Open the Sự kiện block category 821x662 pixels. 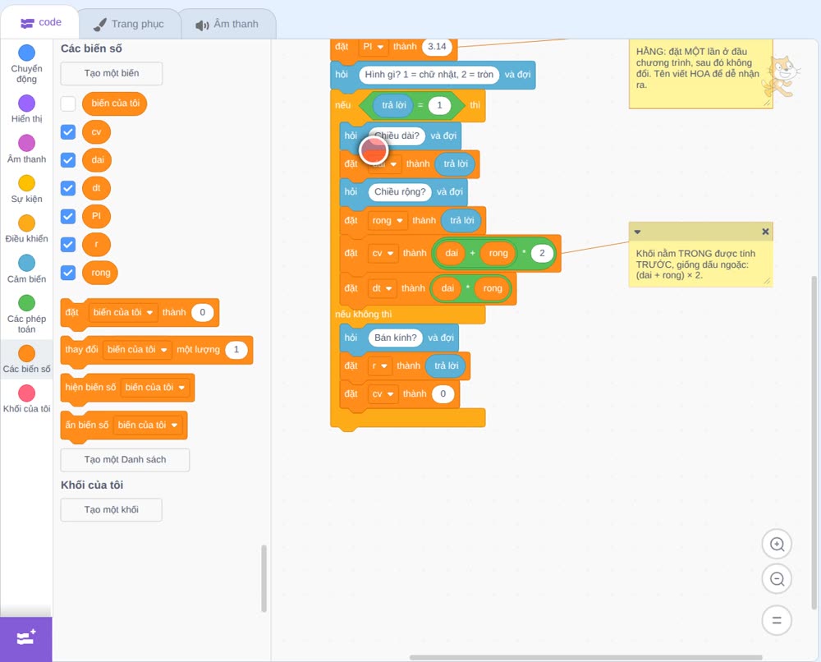[27, 189]
